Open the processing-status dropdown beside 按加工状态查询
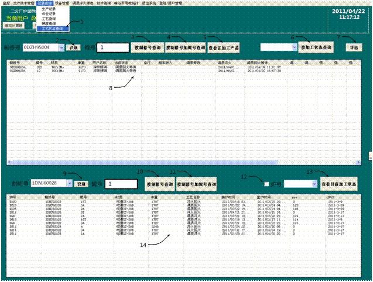 click(x=292, y=47)
